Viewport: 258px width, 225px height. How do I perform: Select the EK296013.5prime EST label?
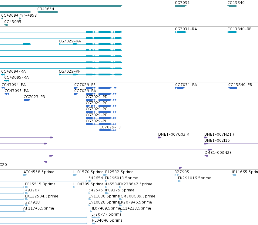[x=121, y=178]
